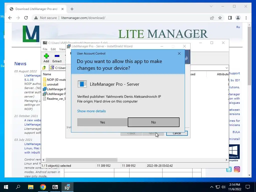This screenshot has height=192, width=256.
Task: Click the Not secure warning icon
Action: [x=36, y=18]
